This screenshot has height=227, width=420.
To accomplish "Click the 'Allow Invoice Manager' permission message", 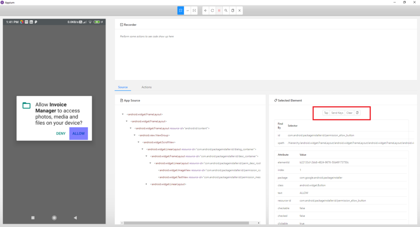I will 59,114.
